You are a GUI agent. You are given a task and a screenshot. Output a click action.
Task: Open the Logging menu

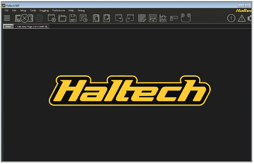44,11
